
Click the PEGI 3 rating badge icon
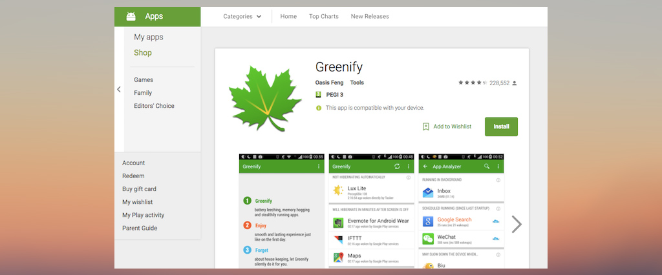[x=318, y=95]
